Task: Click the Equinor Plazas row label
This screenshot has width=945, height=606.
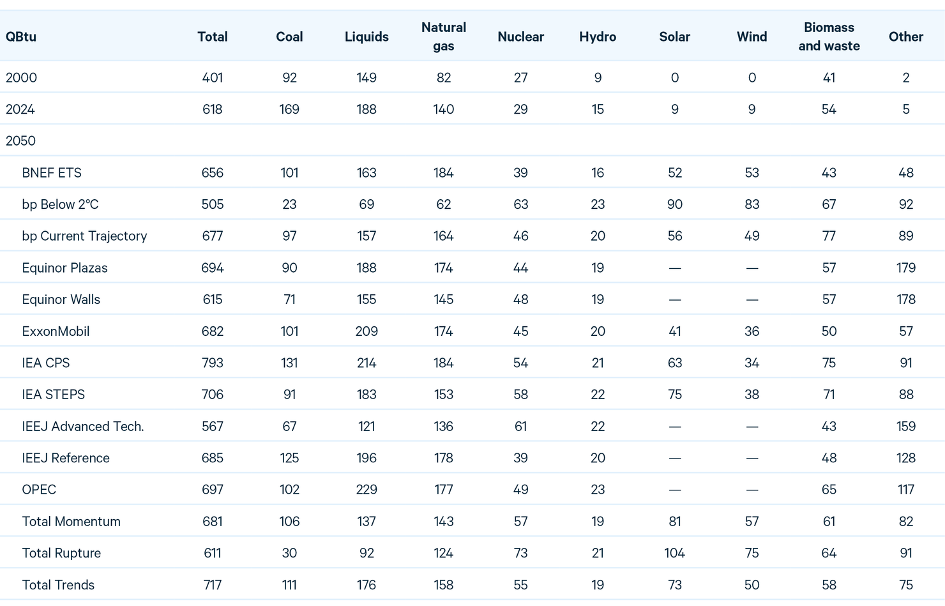Action: [64, 268]
